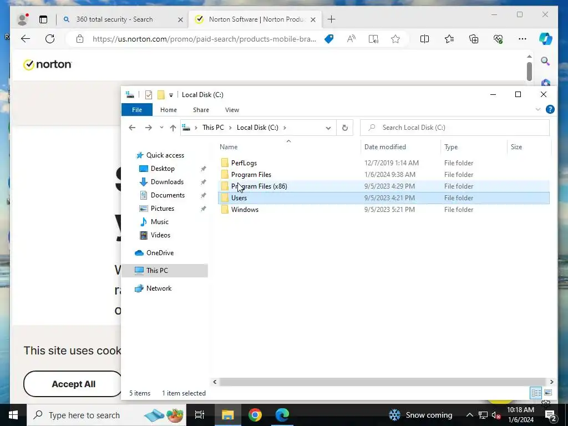
Task: Click the Read aloud icon
Action: (351, 39)
